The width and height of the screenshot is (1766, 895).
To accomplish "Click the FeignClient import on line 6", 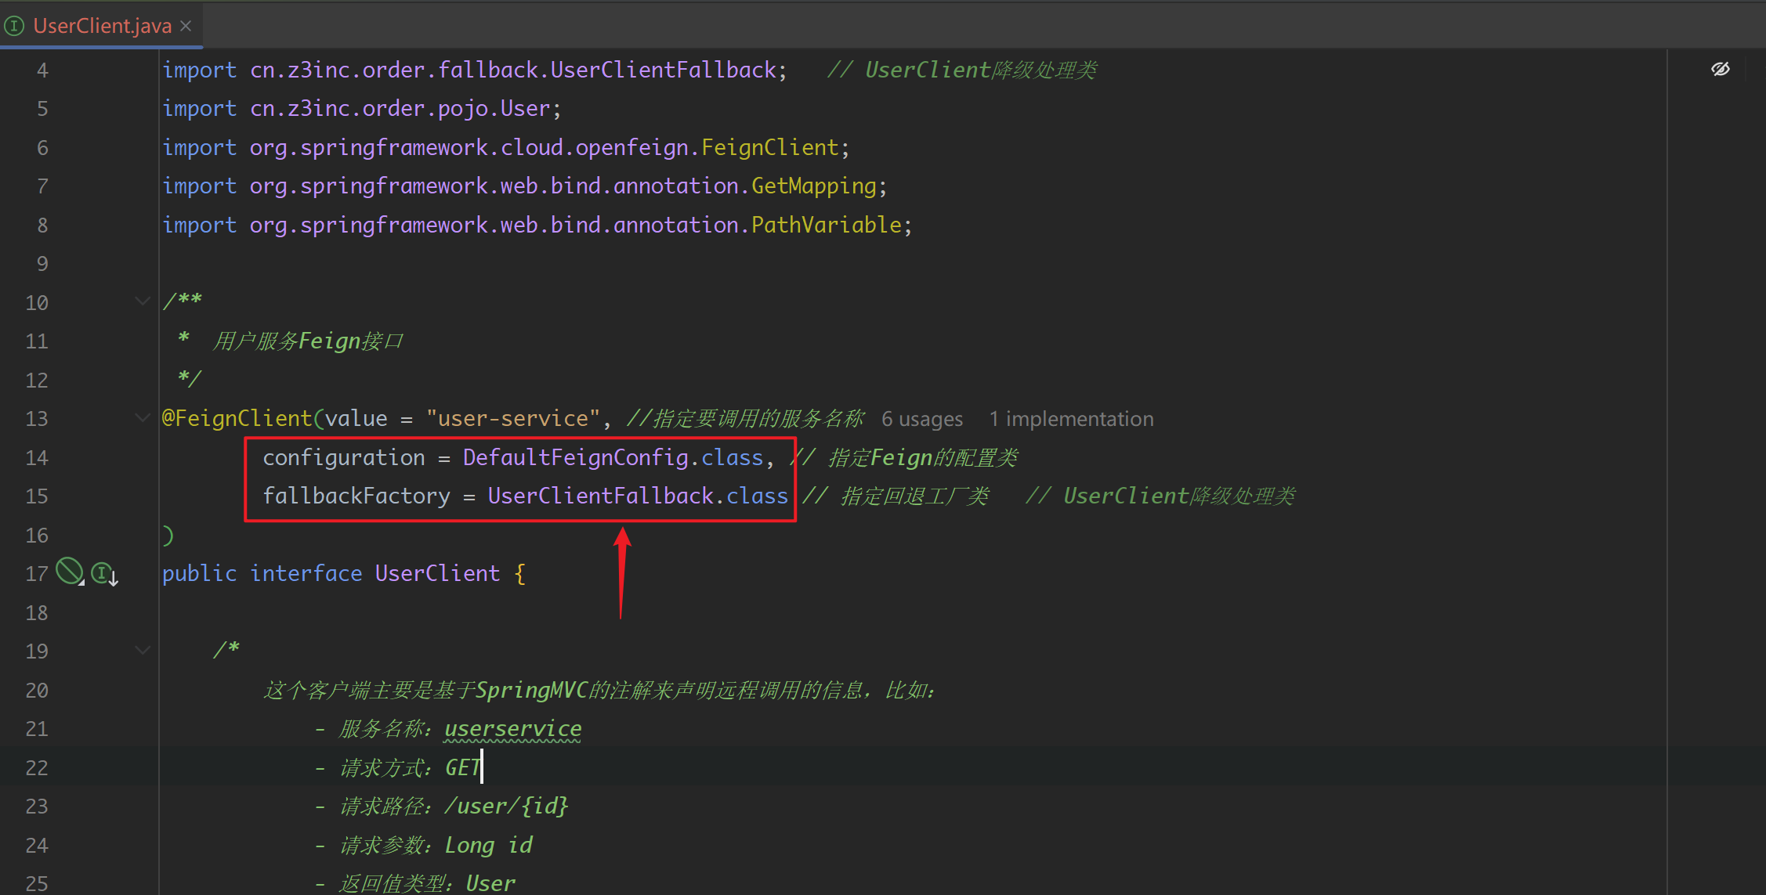I will (x=769, y=147).
